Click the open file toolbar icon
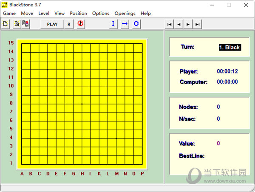 point(17,24)
